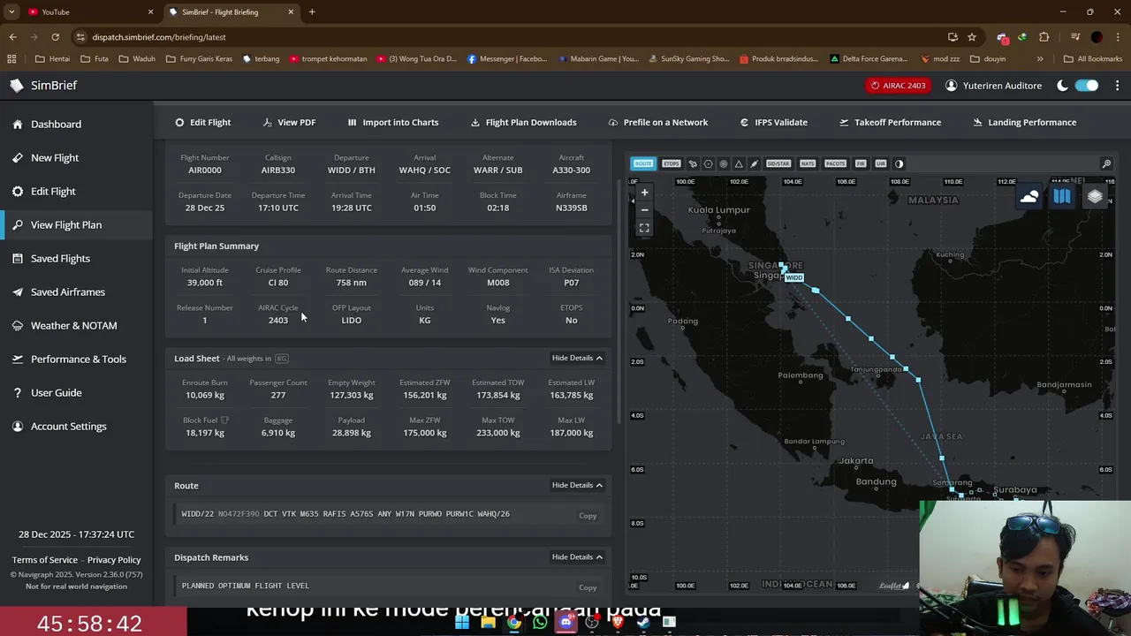Toggle the SID/STAR map layer
This screenshot has height=636, width=1131.
778,163
